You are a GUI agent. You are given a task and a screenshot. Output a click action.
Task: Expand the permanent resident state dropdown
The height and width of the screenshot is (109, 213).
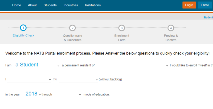(x=132, y=65)
